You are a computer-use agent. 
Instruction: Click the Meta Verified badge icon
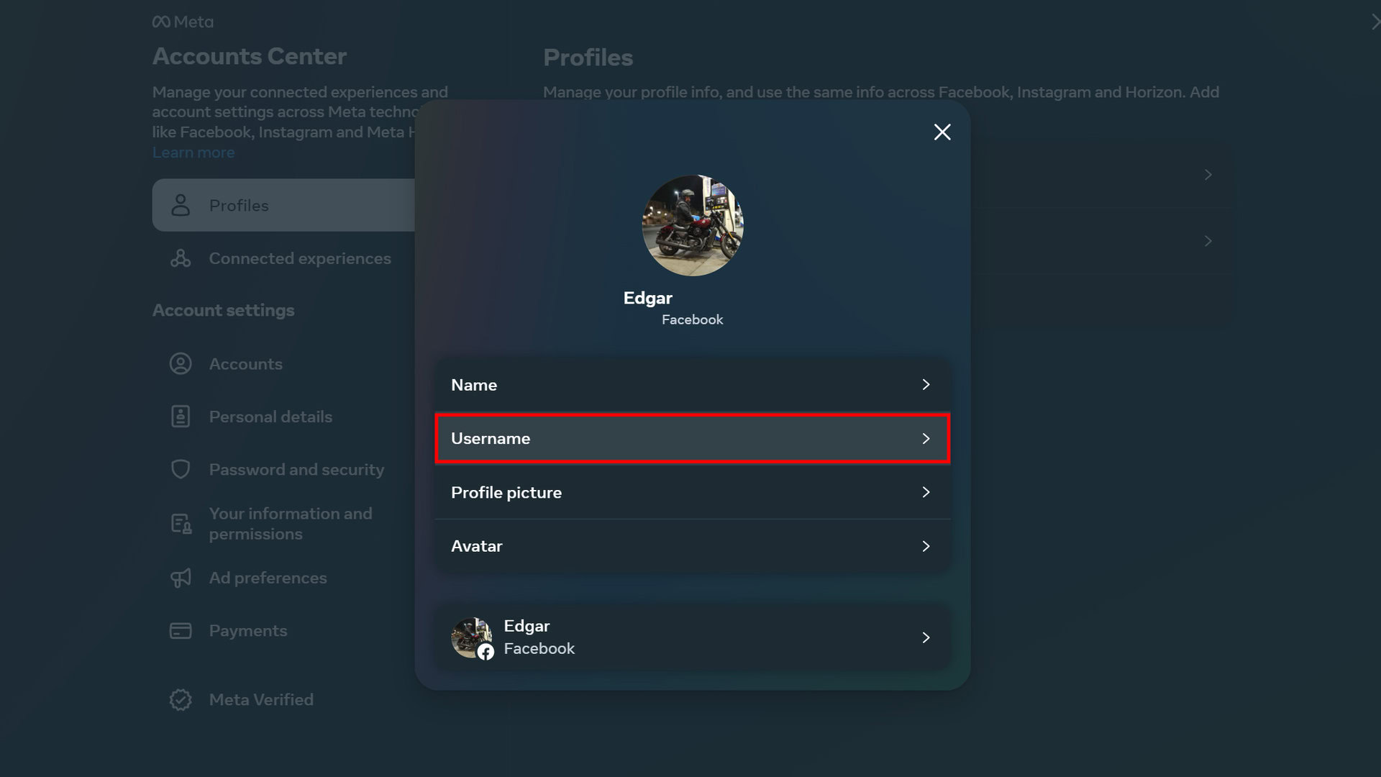181,700
